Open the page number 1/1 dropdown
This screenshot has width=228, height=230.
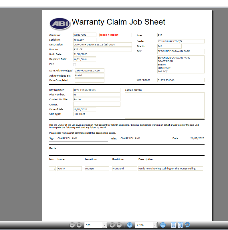(104, 225)
